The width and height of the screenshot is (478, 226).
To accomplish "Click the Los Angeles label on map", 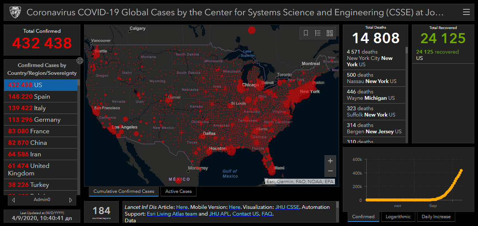I will (x=124, y=127).
